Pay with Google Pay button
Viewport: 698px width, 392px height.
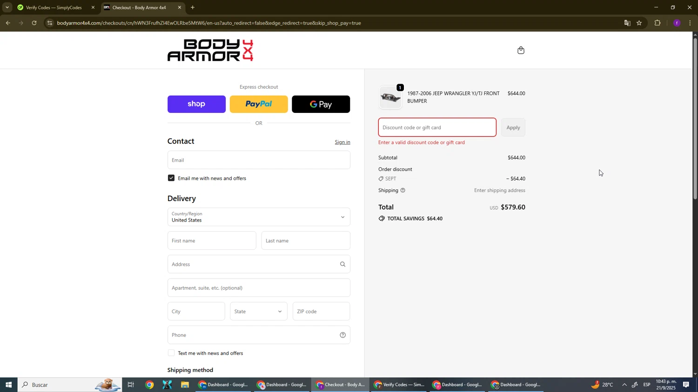coord(321,104)
